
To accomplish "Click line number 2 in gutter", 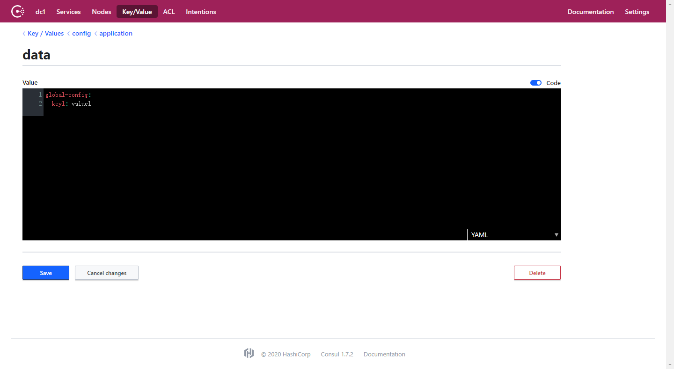I will click(40, 104).
